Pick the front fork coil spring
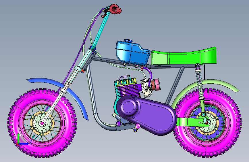This screenshot has width=249, height=162. pyautogui.click(x=72, y=80)
